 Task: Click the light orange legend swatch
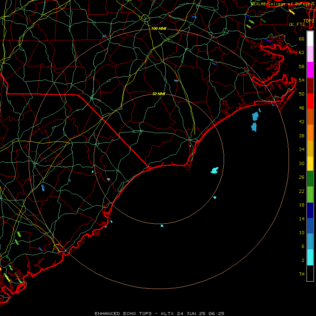pos(310,133)
